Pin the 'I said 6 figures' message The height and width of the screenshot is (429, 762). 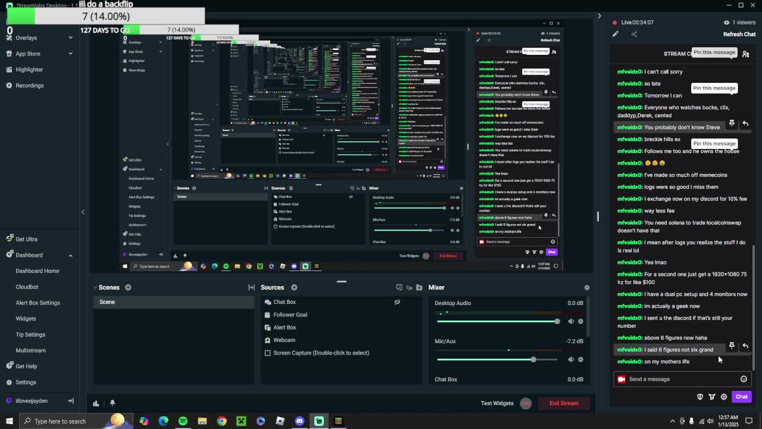click(x=732, y=346)
